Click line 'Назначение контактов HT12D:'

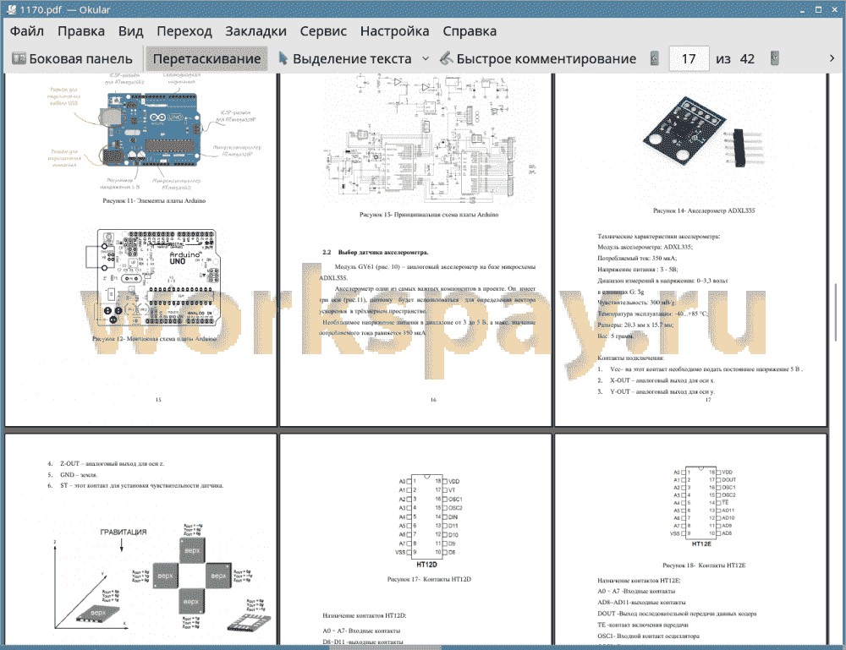(364, 615)
